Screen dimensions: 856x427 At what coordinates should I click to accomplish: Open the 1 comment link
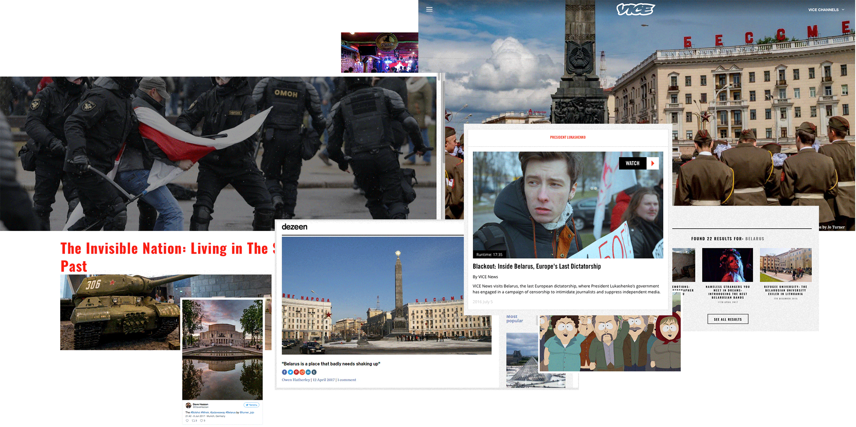point(347,380)
